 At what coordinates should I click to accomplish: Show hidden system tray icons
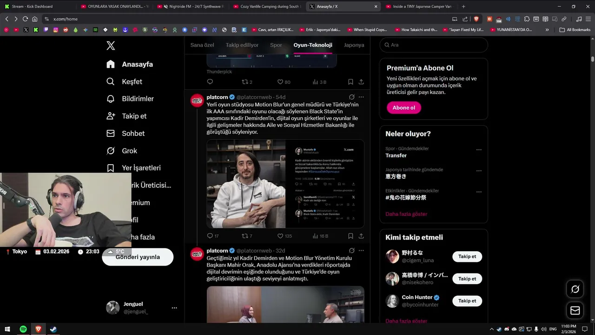click(492, 329)
